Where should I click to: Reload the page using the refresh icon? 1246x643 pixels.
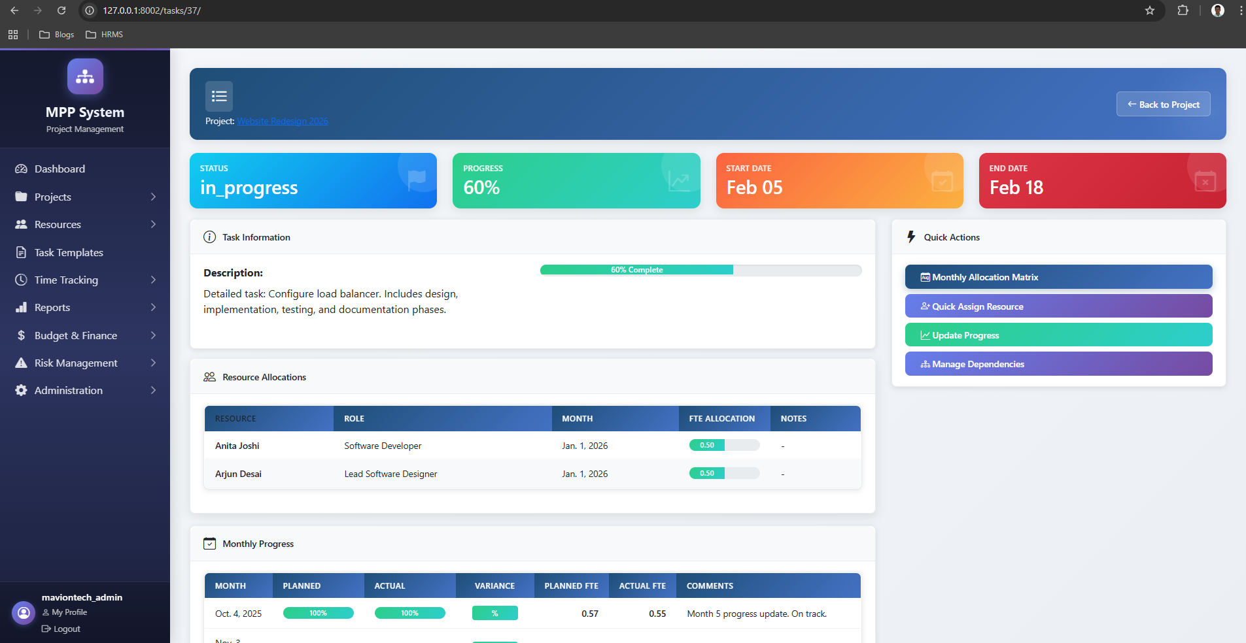(x=61, y=10)
